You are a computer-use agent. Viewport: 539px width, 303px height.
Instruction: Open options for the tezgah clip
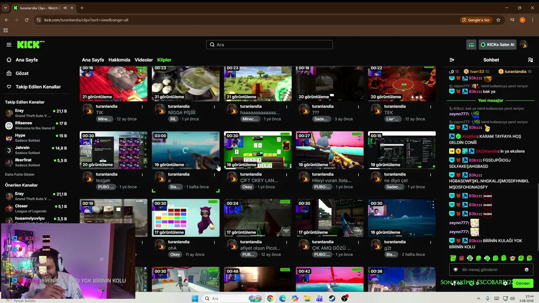142,174
